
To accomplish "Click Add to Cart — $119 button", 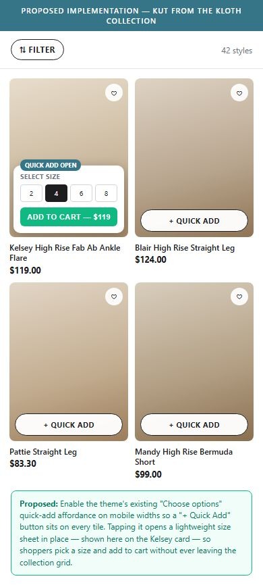I will (69, 217).
